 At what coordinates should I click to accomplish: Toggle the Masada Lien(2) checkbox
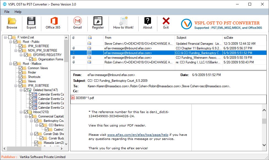tap(36, 142)
